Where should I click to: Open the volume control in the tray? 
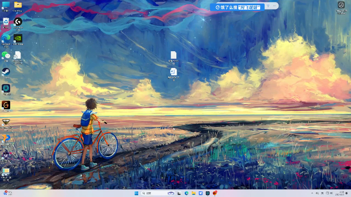click(331, 193)
